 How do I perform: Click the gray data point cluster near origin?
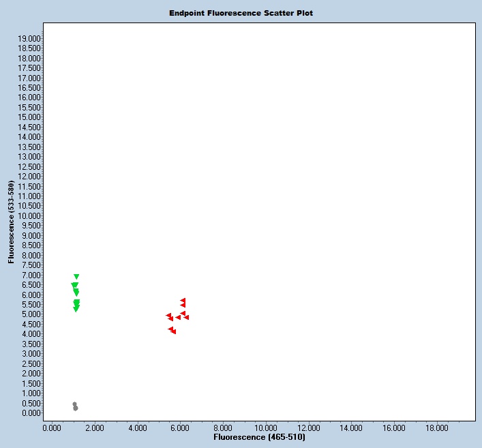click(75, 406)
